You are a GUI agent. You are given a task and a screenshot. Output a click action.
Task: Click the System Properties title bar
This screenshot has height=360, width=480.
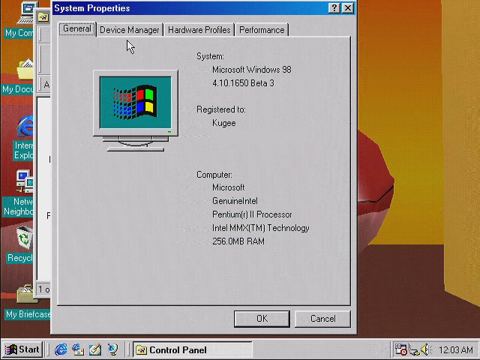coord(190,8)
